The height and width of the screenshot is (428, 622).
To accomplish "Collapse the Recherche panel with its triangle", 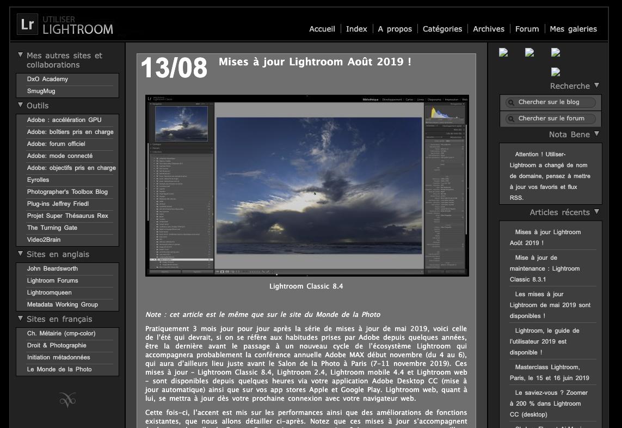I will coord(596,85).
